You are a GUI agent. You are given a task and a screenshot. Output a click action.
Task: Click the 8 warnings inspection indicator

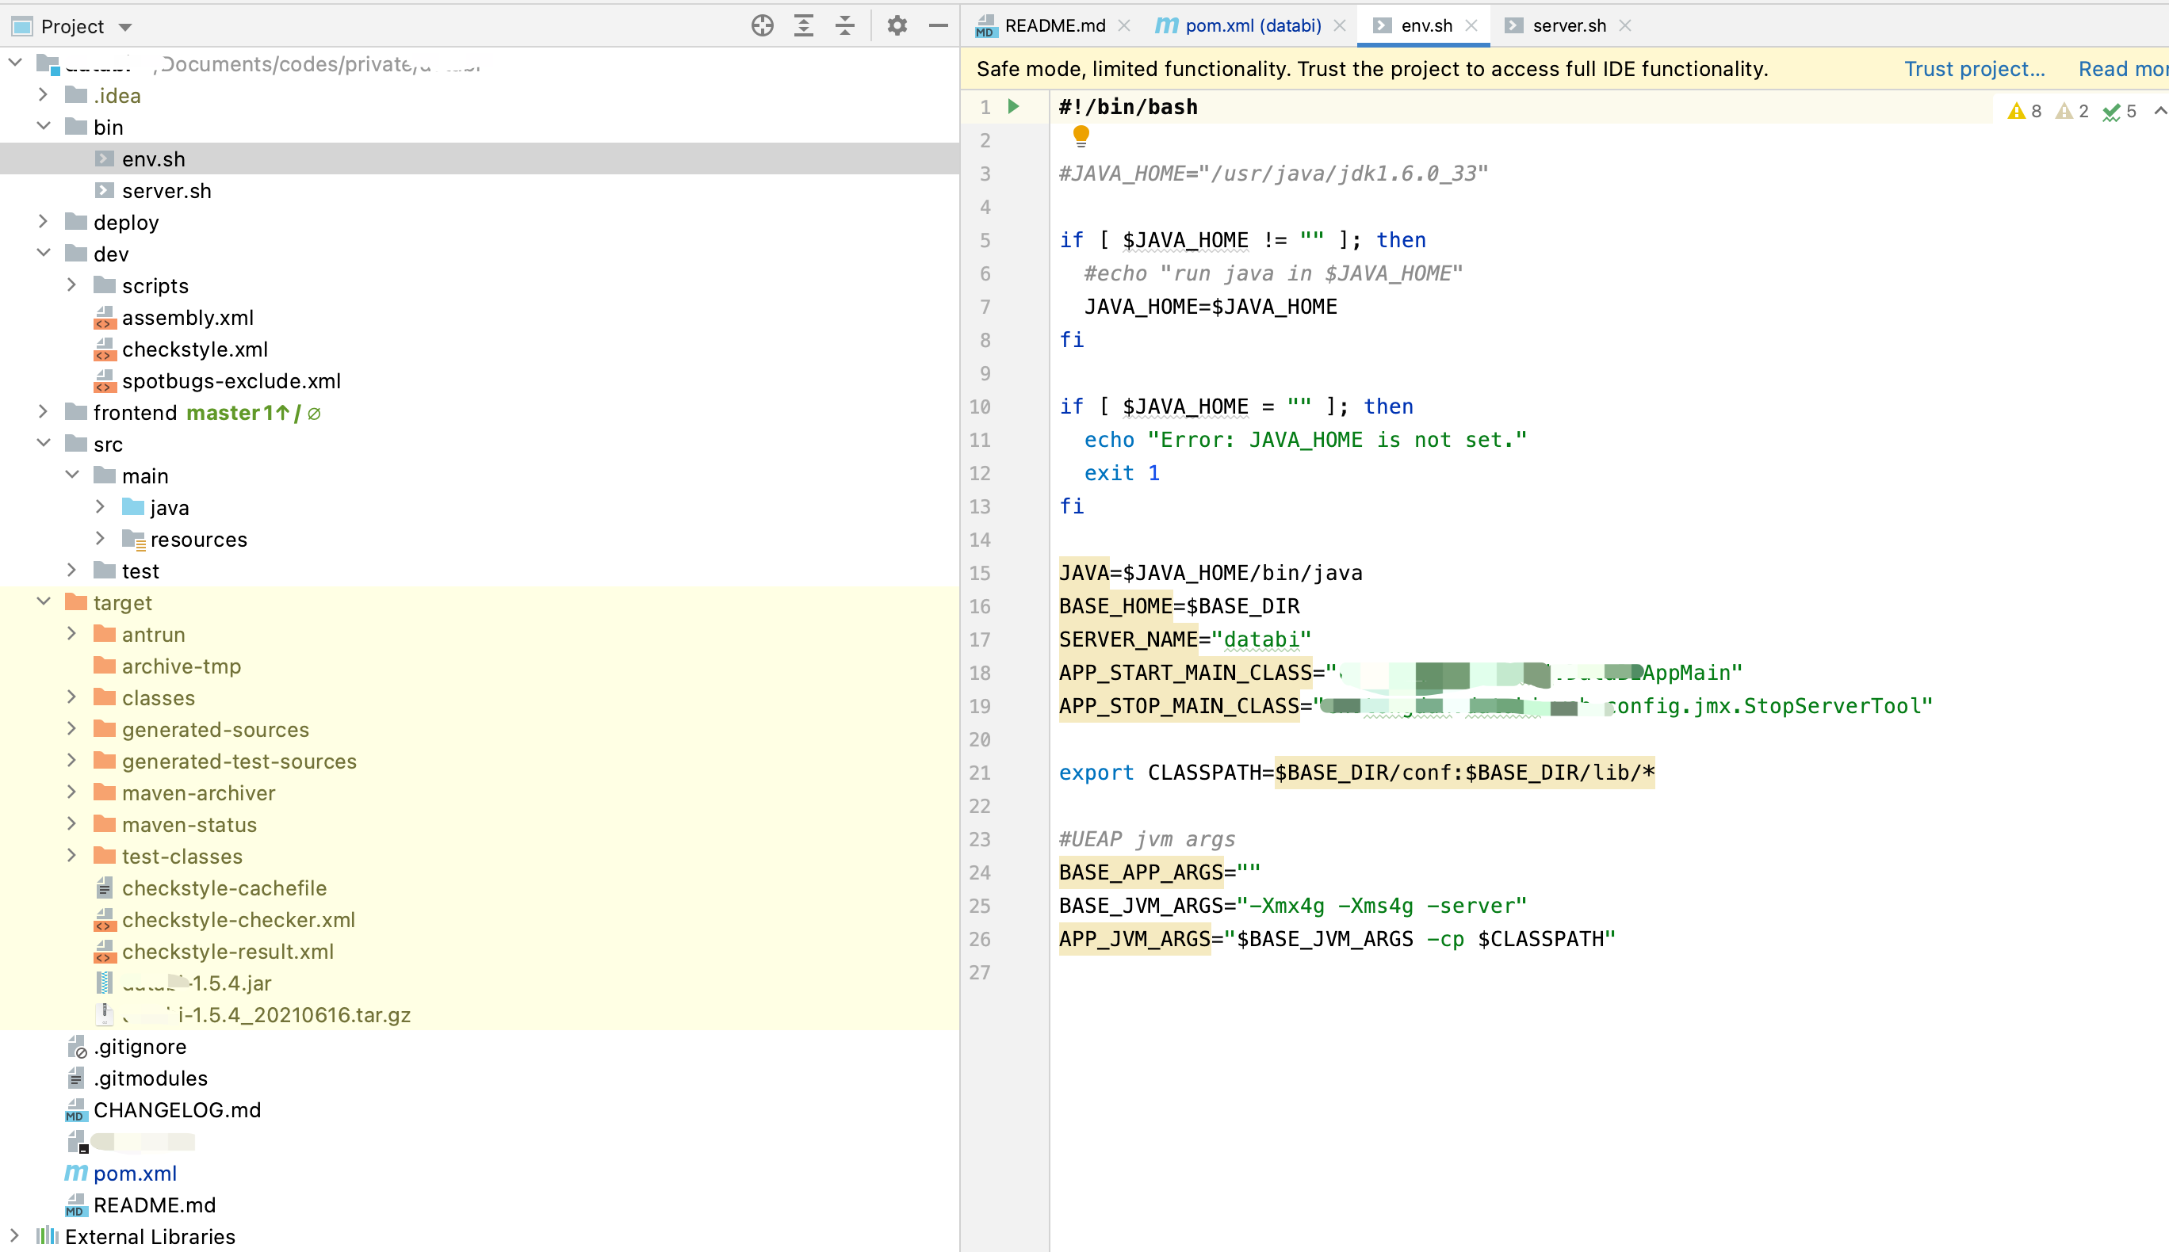[2024, 110]
